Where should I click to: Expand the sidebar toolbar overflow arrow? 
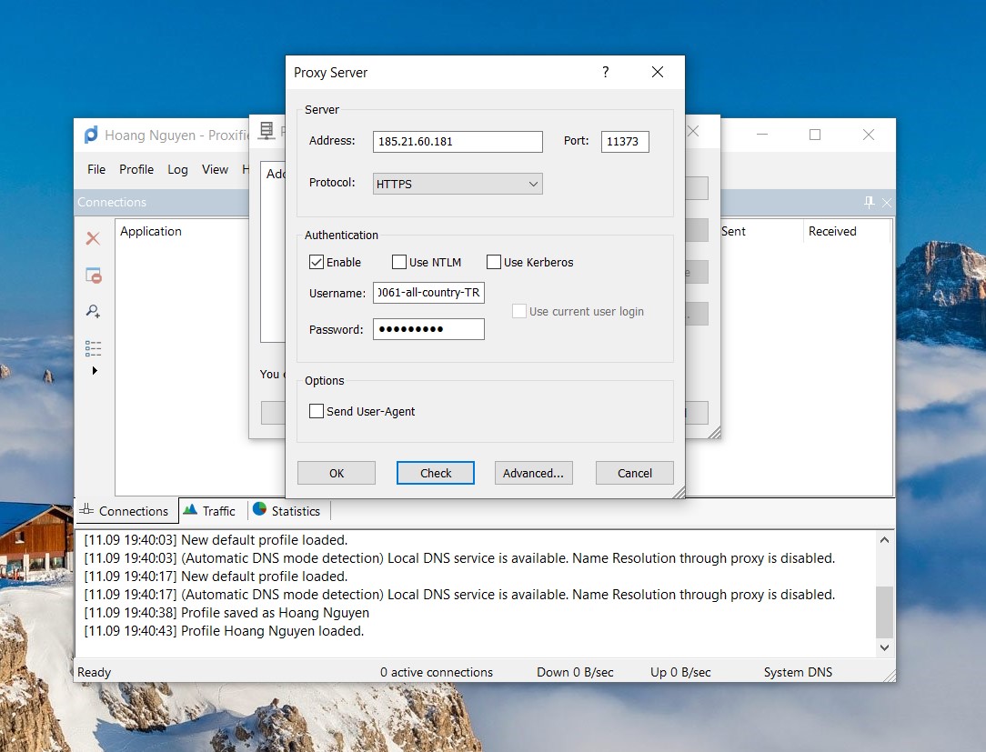tap(95, 371)
